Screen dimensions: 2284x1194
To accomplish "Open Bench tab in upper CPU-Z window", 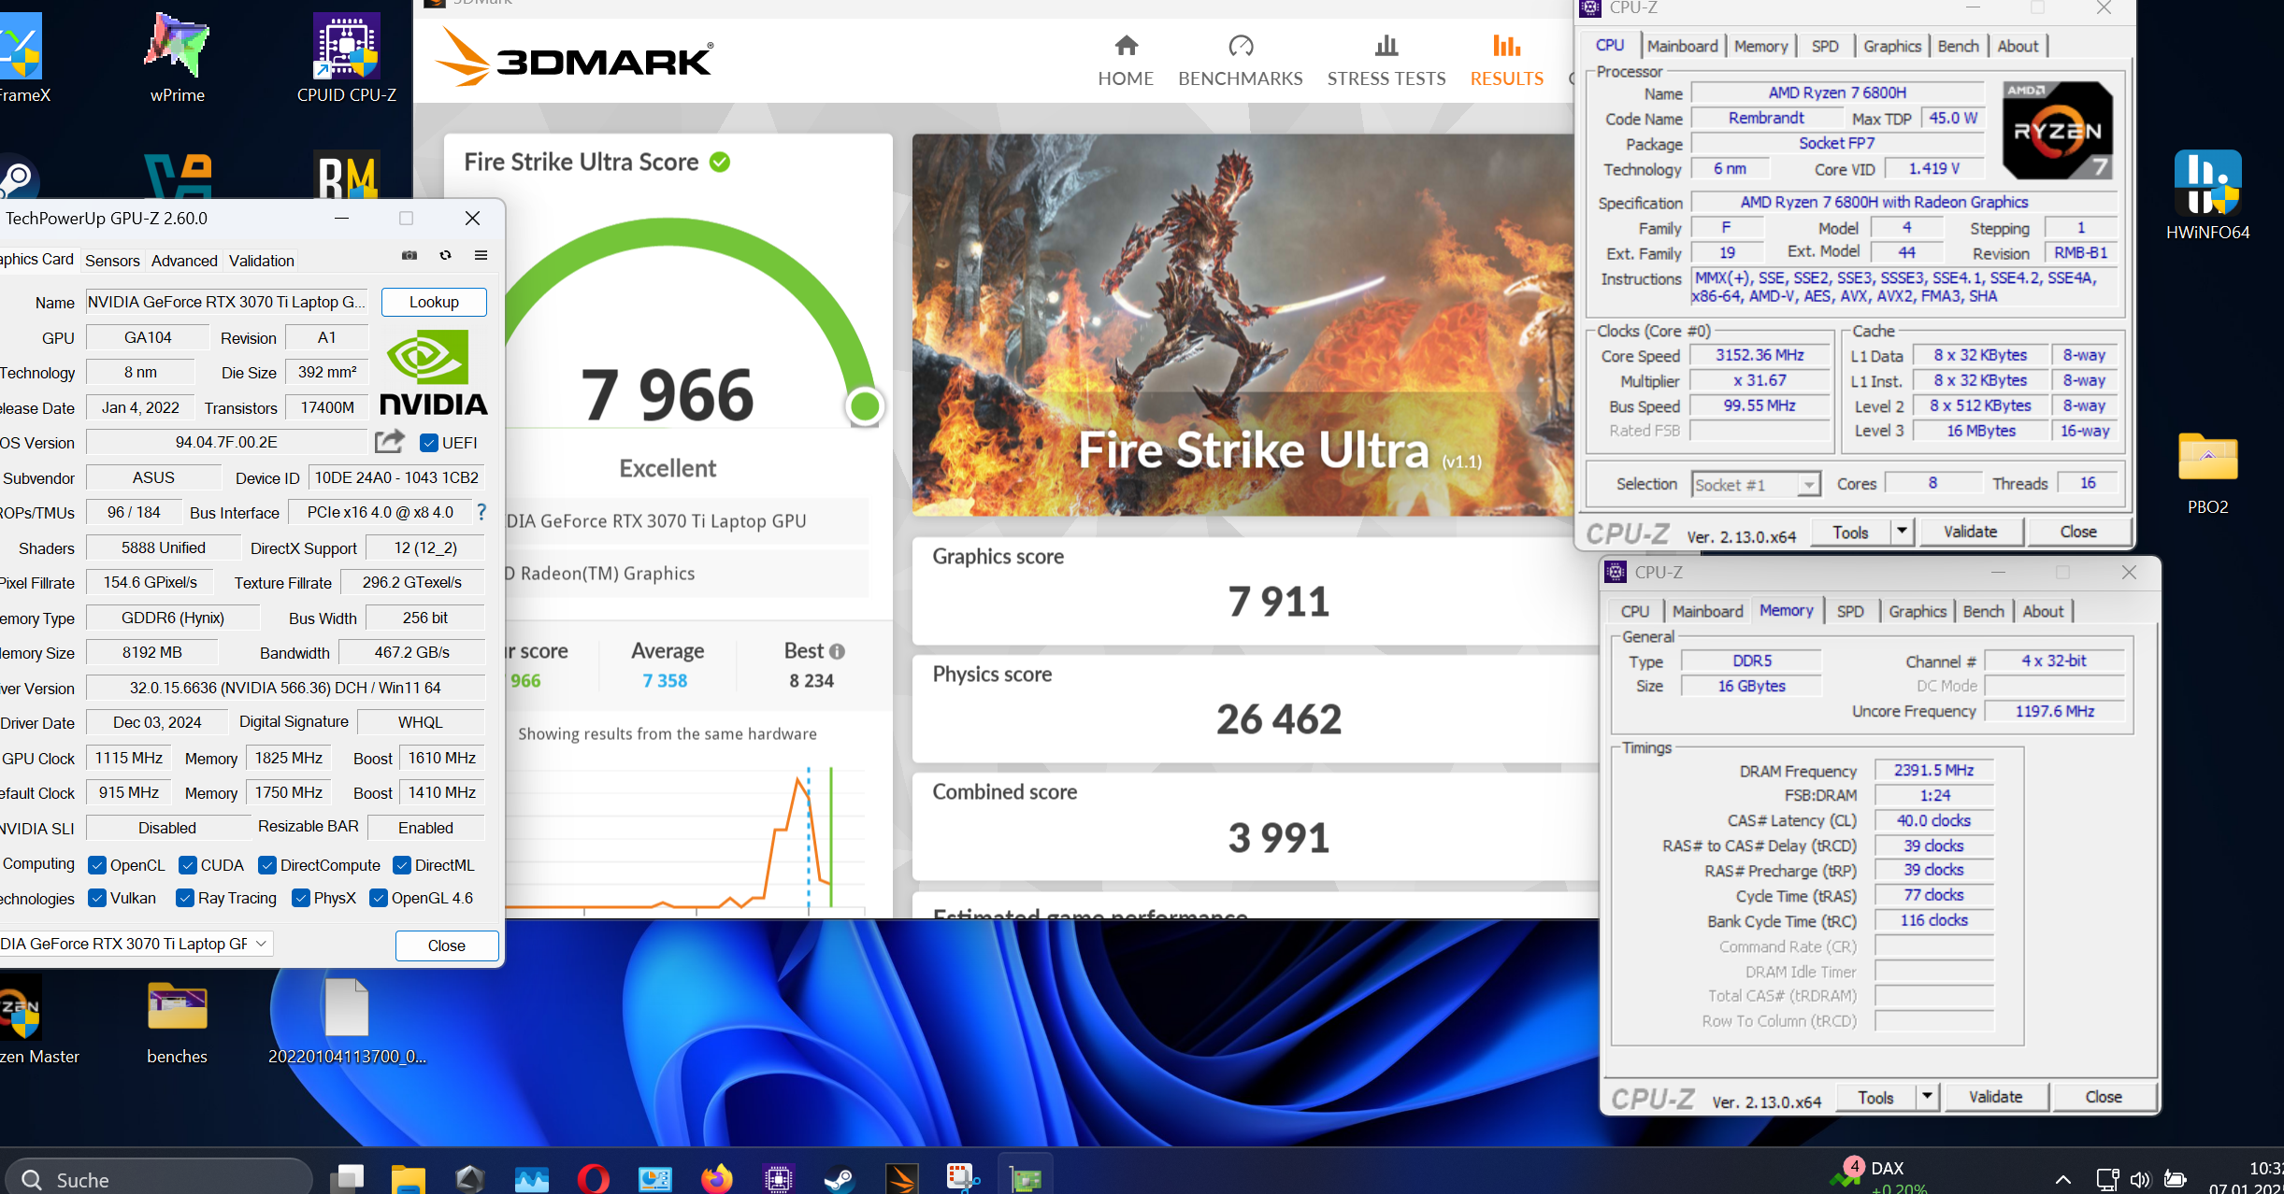I will coord(1958,46).
